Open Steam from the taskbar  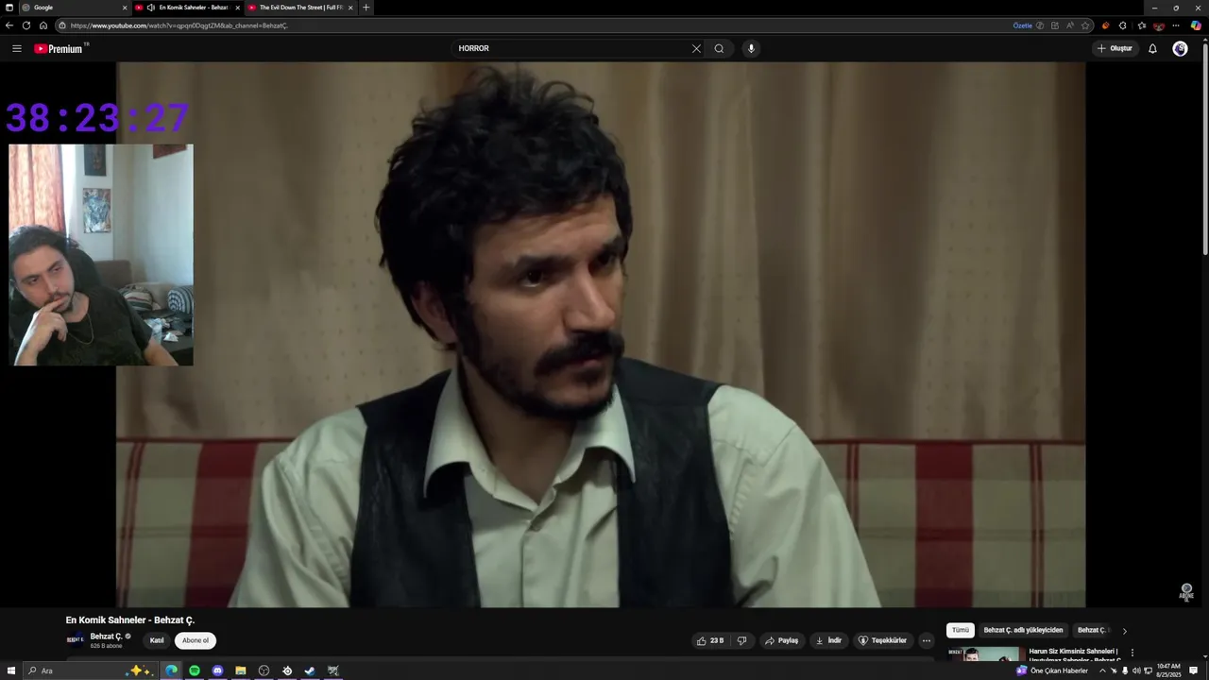pos(310,671)
